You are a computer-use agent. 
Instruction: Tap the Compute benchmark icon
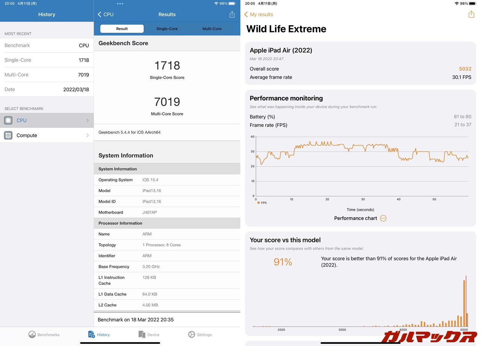pos(8,135)
